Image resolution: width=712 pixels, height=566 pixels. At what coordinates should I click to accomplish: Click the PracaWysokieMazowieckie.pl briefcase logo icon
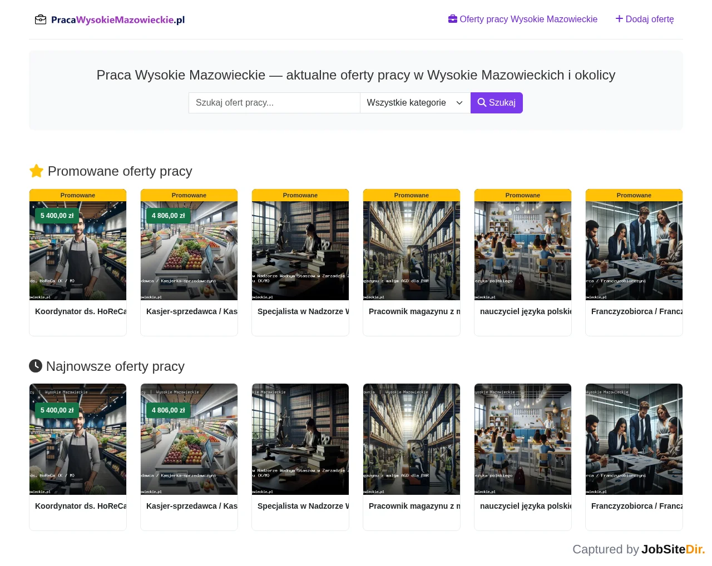tap(41, 20)
